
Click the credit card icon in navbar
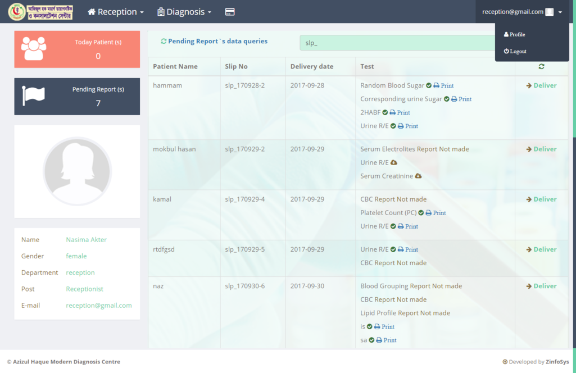229,12
